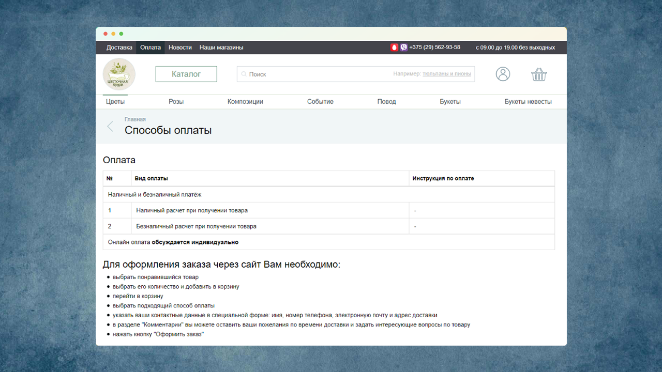Select the Оплата menu item
The image size is (662, 372).
coord(151,48)
